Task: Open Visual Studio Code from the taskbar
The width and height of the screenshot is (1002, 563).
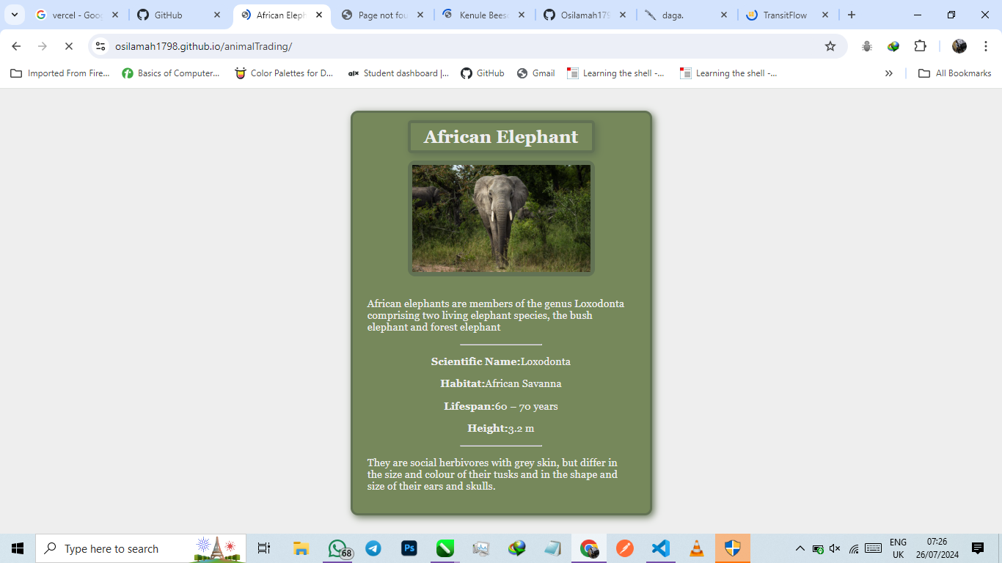Action: click(x=660, y=548)
